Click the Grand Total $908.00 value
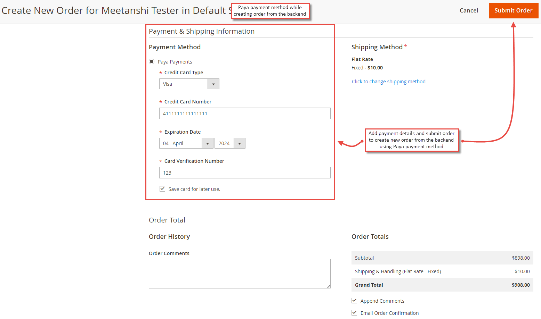 click(x=520, y=285)
